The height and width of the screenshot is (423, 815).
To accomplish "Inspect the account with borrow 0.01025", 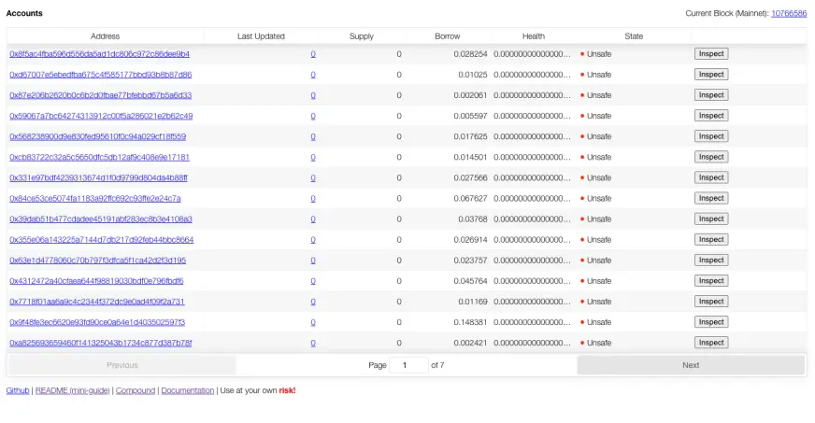I will 711,75.
